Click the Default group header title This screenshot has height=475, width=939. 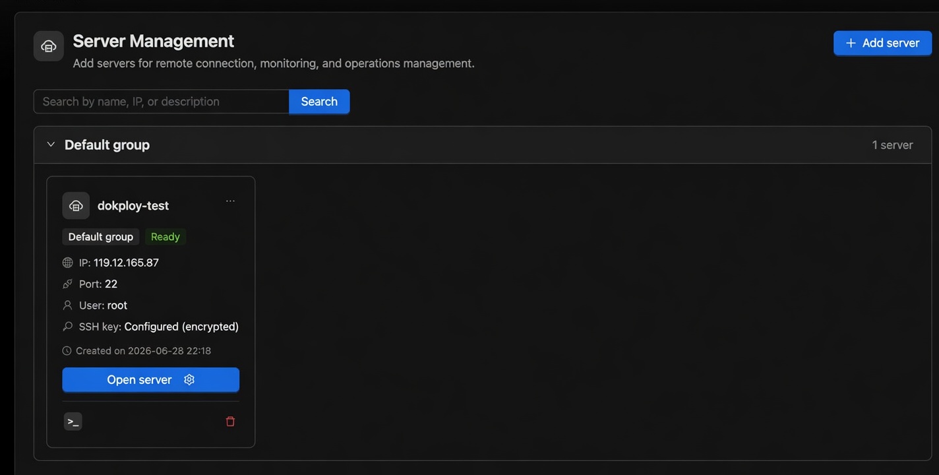[x=107, y=145]
